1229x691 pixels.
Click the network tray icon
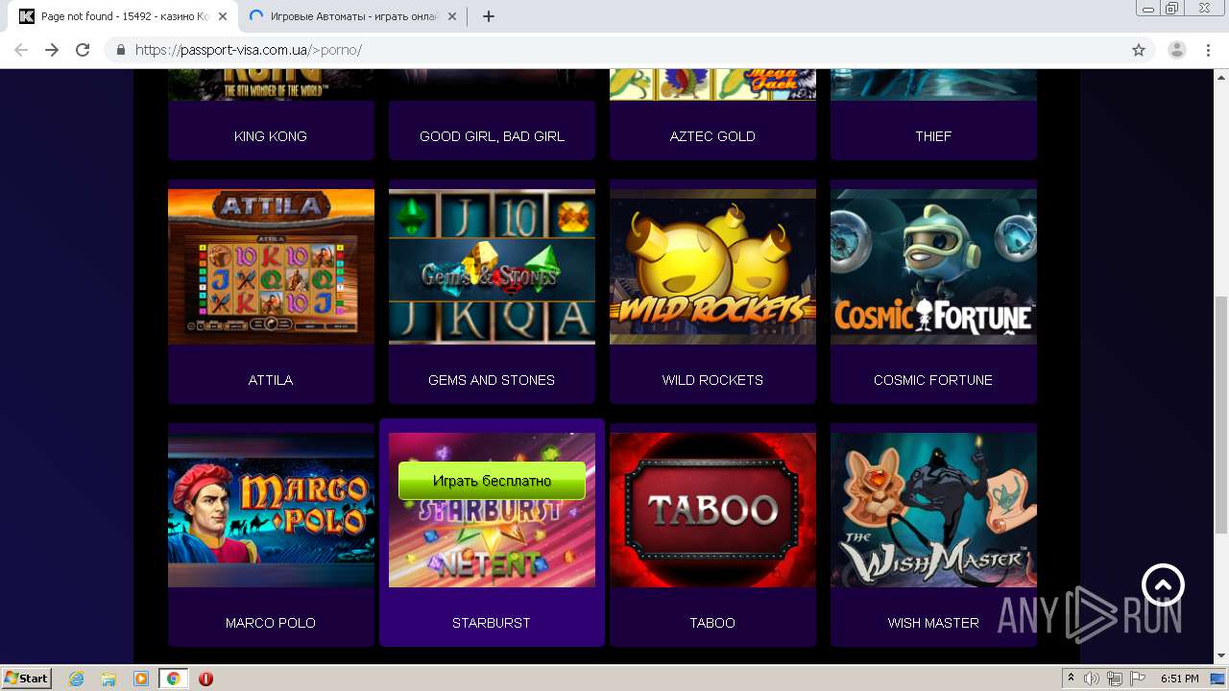click(x=1116, y=679)
